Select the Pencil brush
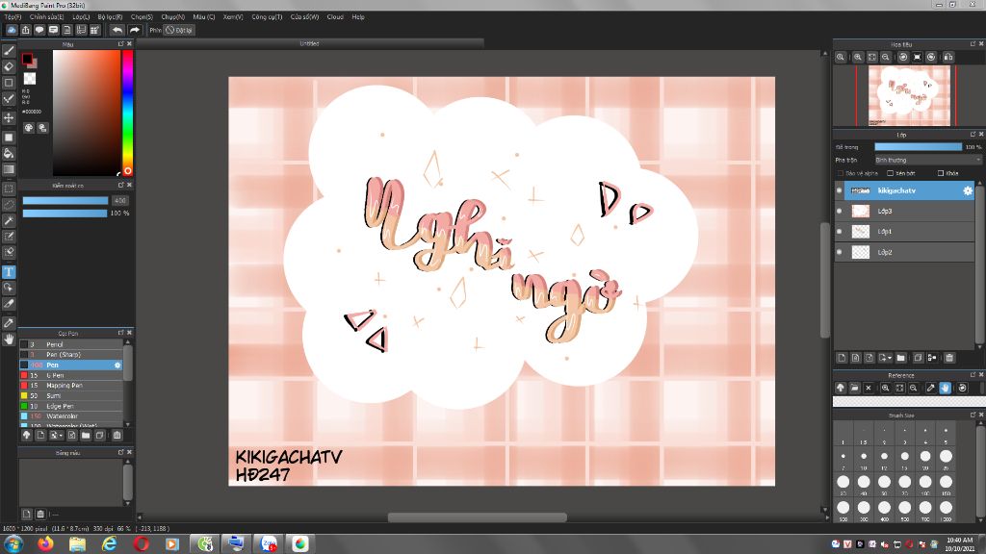The image size is (986, 554). coord(71,344)
